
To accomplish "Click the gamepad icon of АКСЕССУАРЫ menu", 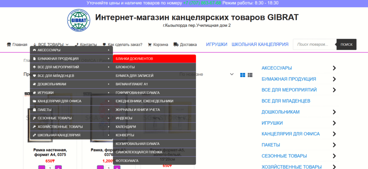I will (34, 50).
